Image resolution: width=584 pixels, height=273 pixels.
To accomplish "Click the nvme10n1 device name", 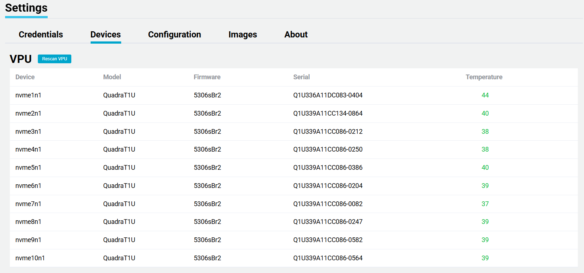I will click(x=30, y=258).
